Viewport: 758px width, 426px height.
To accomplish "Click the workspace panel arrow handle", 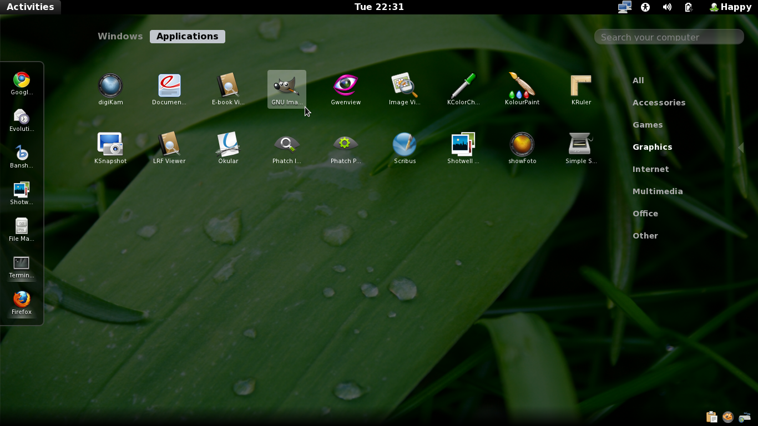I will (x=740, y=148).
